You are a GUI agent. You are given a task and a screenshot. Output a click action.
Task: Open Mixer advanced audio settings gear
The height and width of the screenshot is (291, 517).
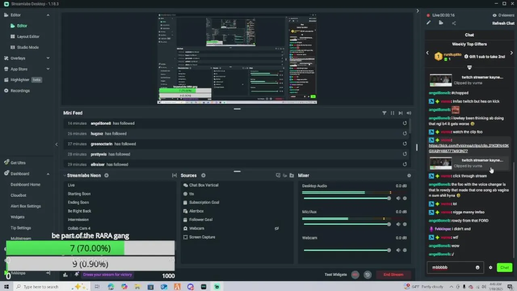click(409, 175)
